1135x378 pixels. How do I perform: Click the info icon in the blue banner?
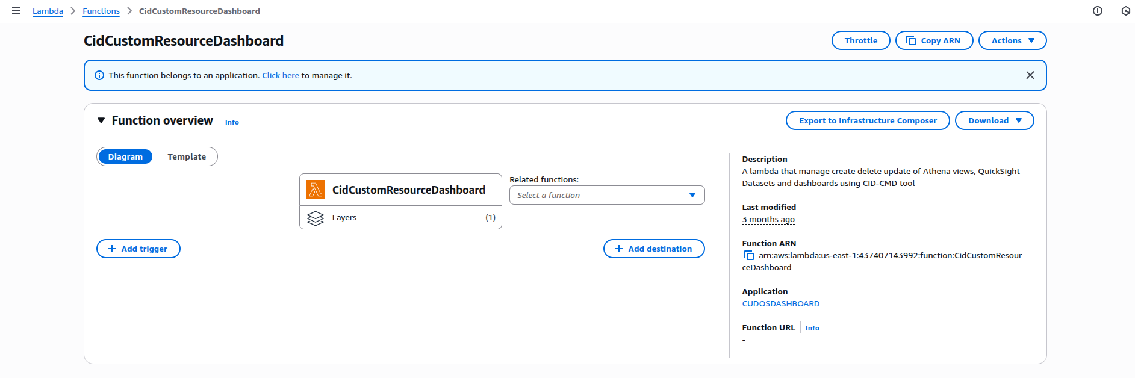pos(99,75)
